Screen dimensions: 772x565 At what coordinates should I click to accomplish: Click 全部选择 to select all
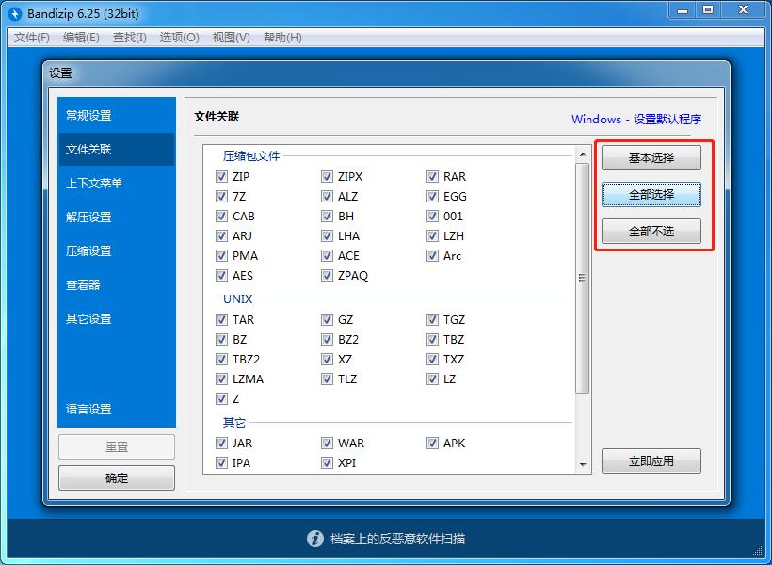tap(651, 195)
